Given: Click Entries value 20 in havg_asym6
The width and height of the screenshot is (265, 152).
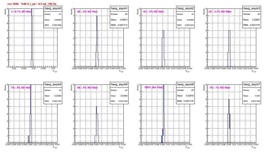Looking at the screenshot, I should [x=192, y=90].
